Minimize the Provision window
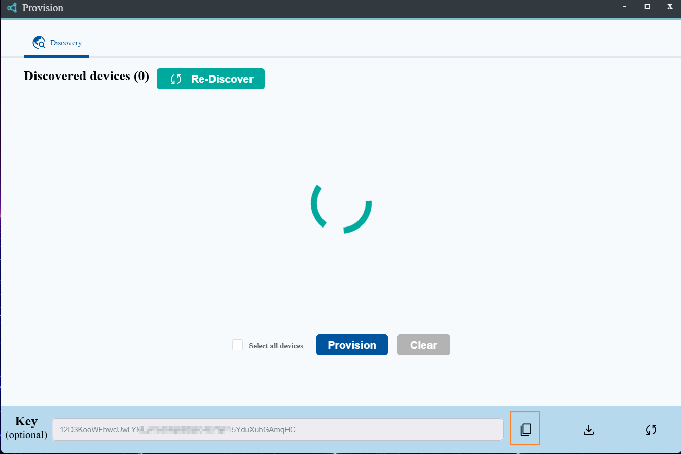 [625, 7]
